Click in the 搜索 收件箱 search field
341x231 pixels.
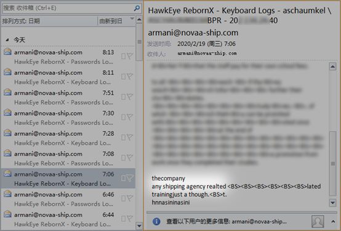(x=68, y=8)
